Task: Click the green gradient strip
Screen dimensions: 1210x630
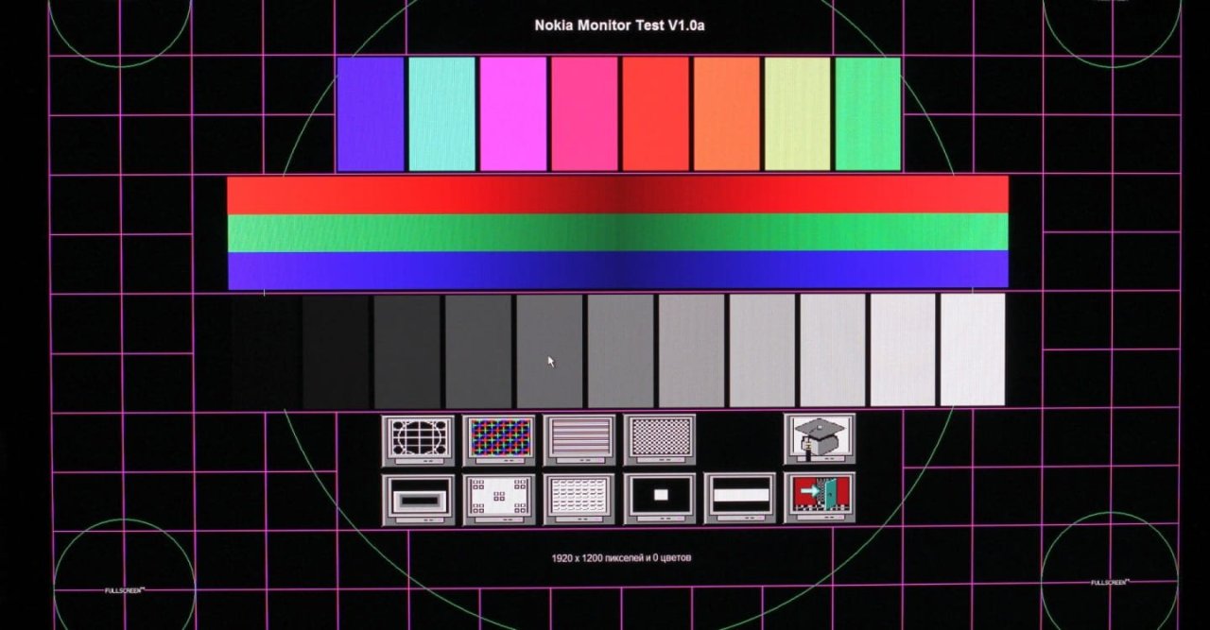Action: [617, 232]
